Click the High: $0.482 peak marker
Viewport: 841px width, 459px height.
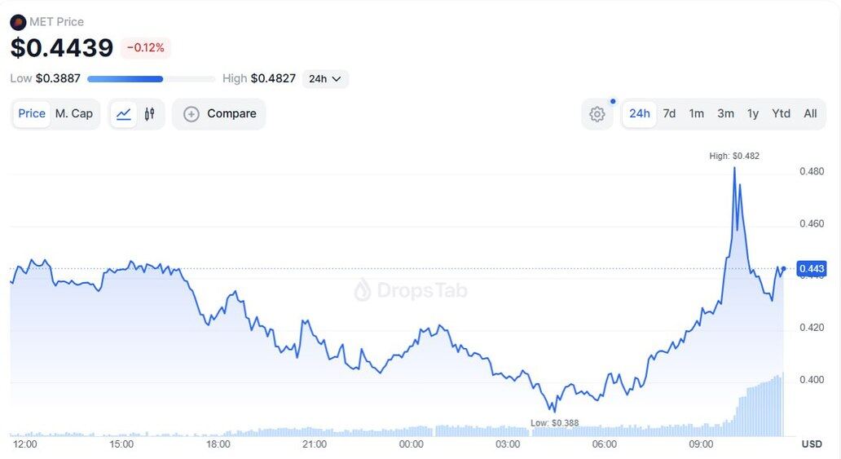(734, 156)
